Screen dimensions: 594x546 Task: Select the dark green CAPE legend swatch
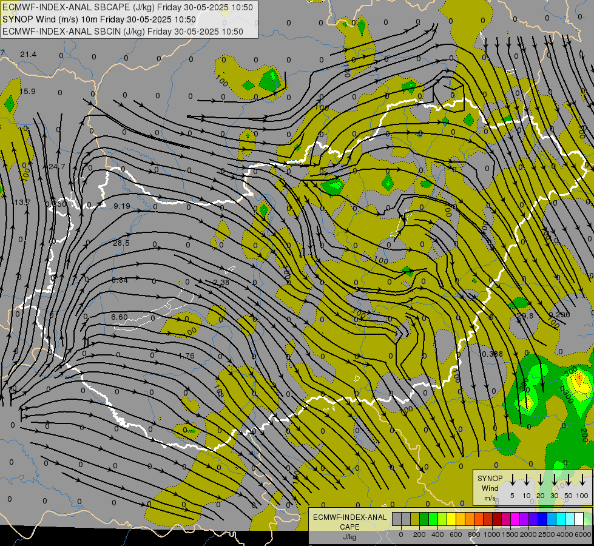(424, 519)
